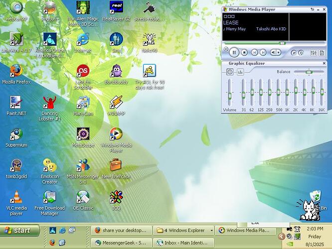Screen dimensions: 332x249
Task: Click the Volume slider in Graphic Equalizer
Action: (230, 96)
